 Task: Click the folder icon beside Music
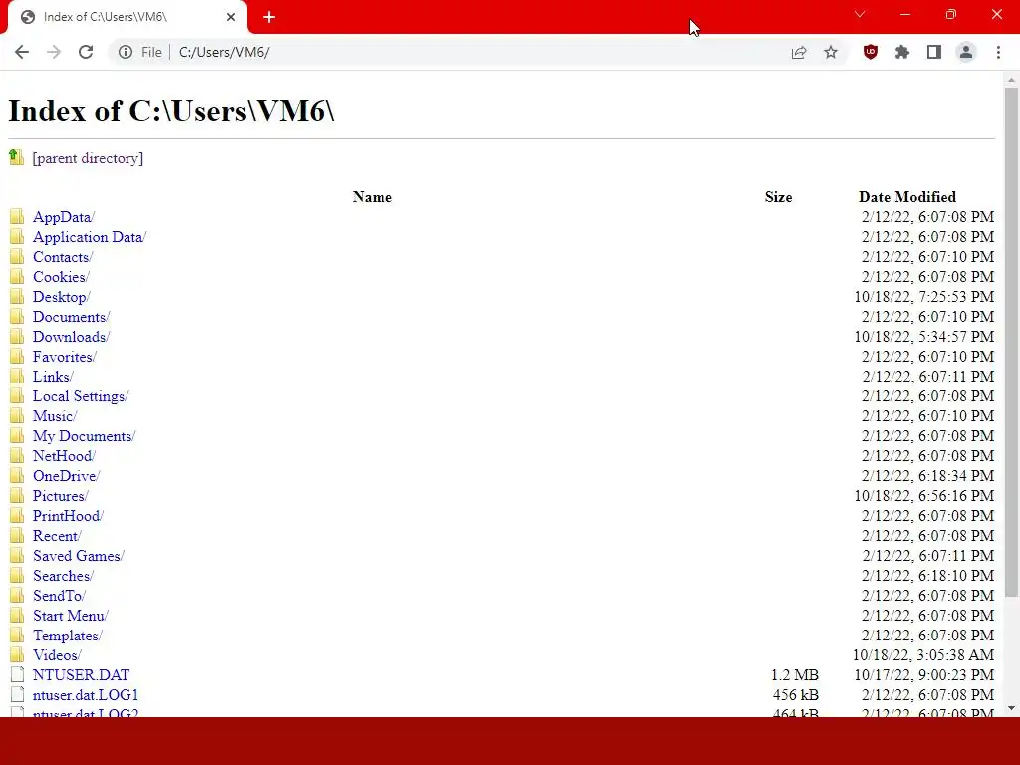pyautogui.click(x=17, y=415)
